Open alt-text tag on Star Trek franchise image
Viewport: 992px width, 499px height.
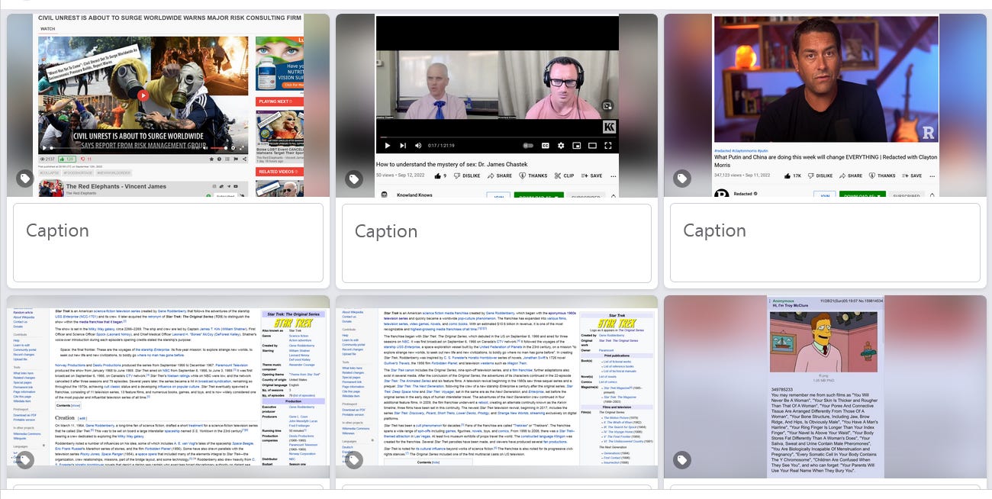click(354, 459)
